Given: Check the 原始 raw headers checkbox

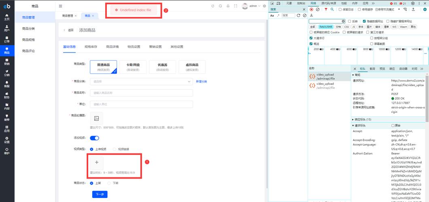Looking at the screenshot, I should 393,126.
